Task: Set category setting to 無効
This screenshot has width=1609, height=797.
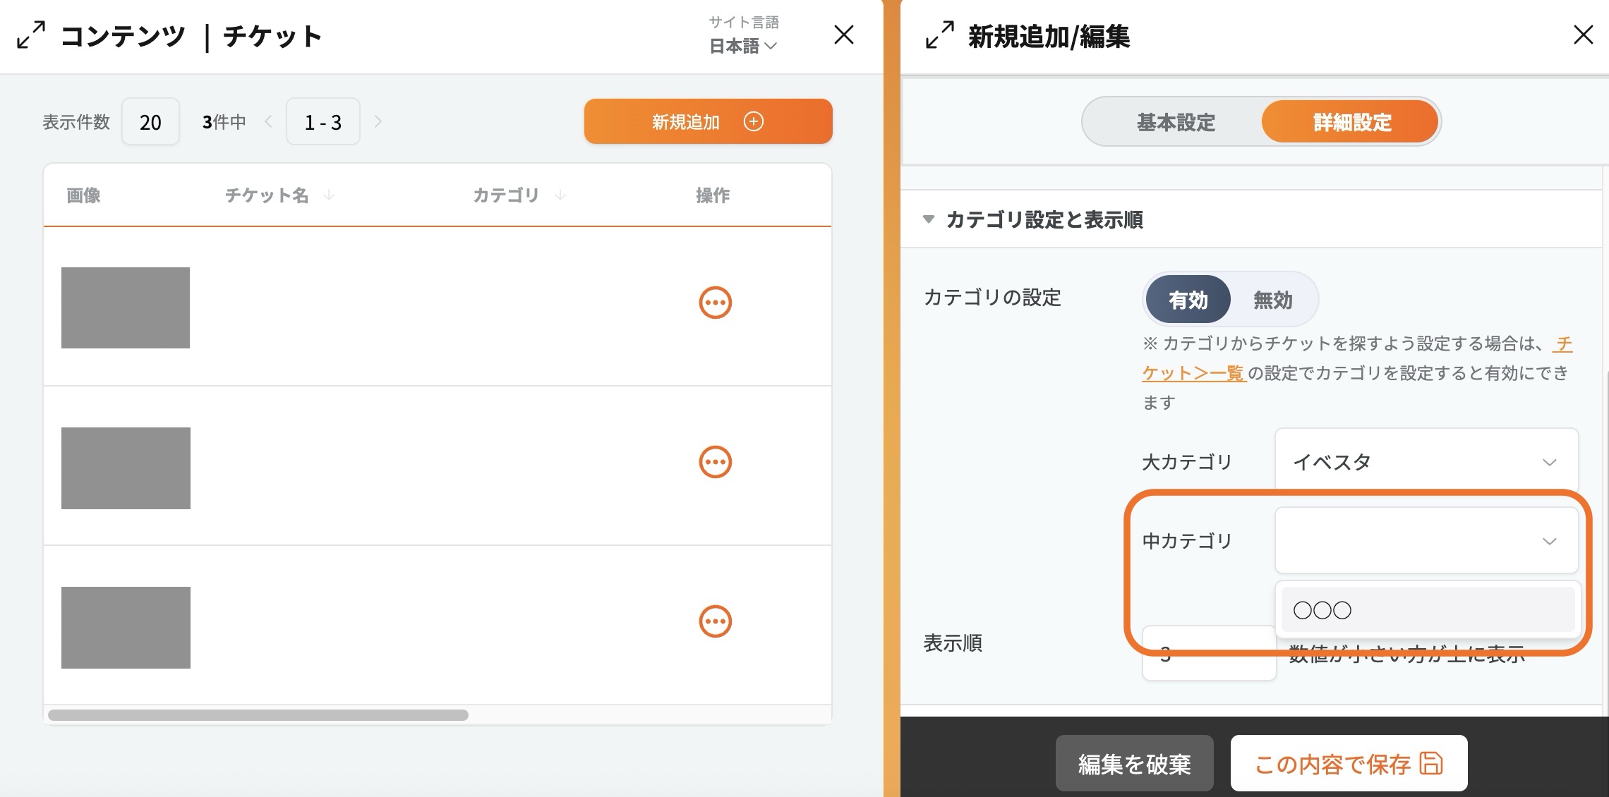Action: coord(1272,300)
